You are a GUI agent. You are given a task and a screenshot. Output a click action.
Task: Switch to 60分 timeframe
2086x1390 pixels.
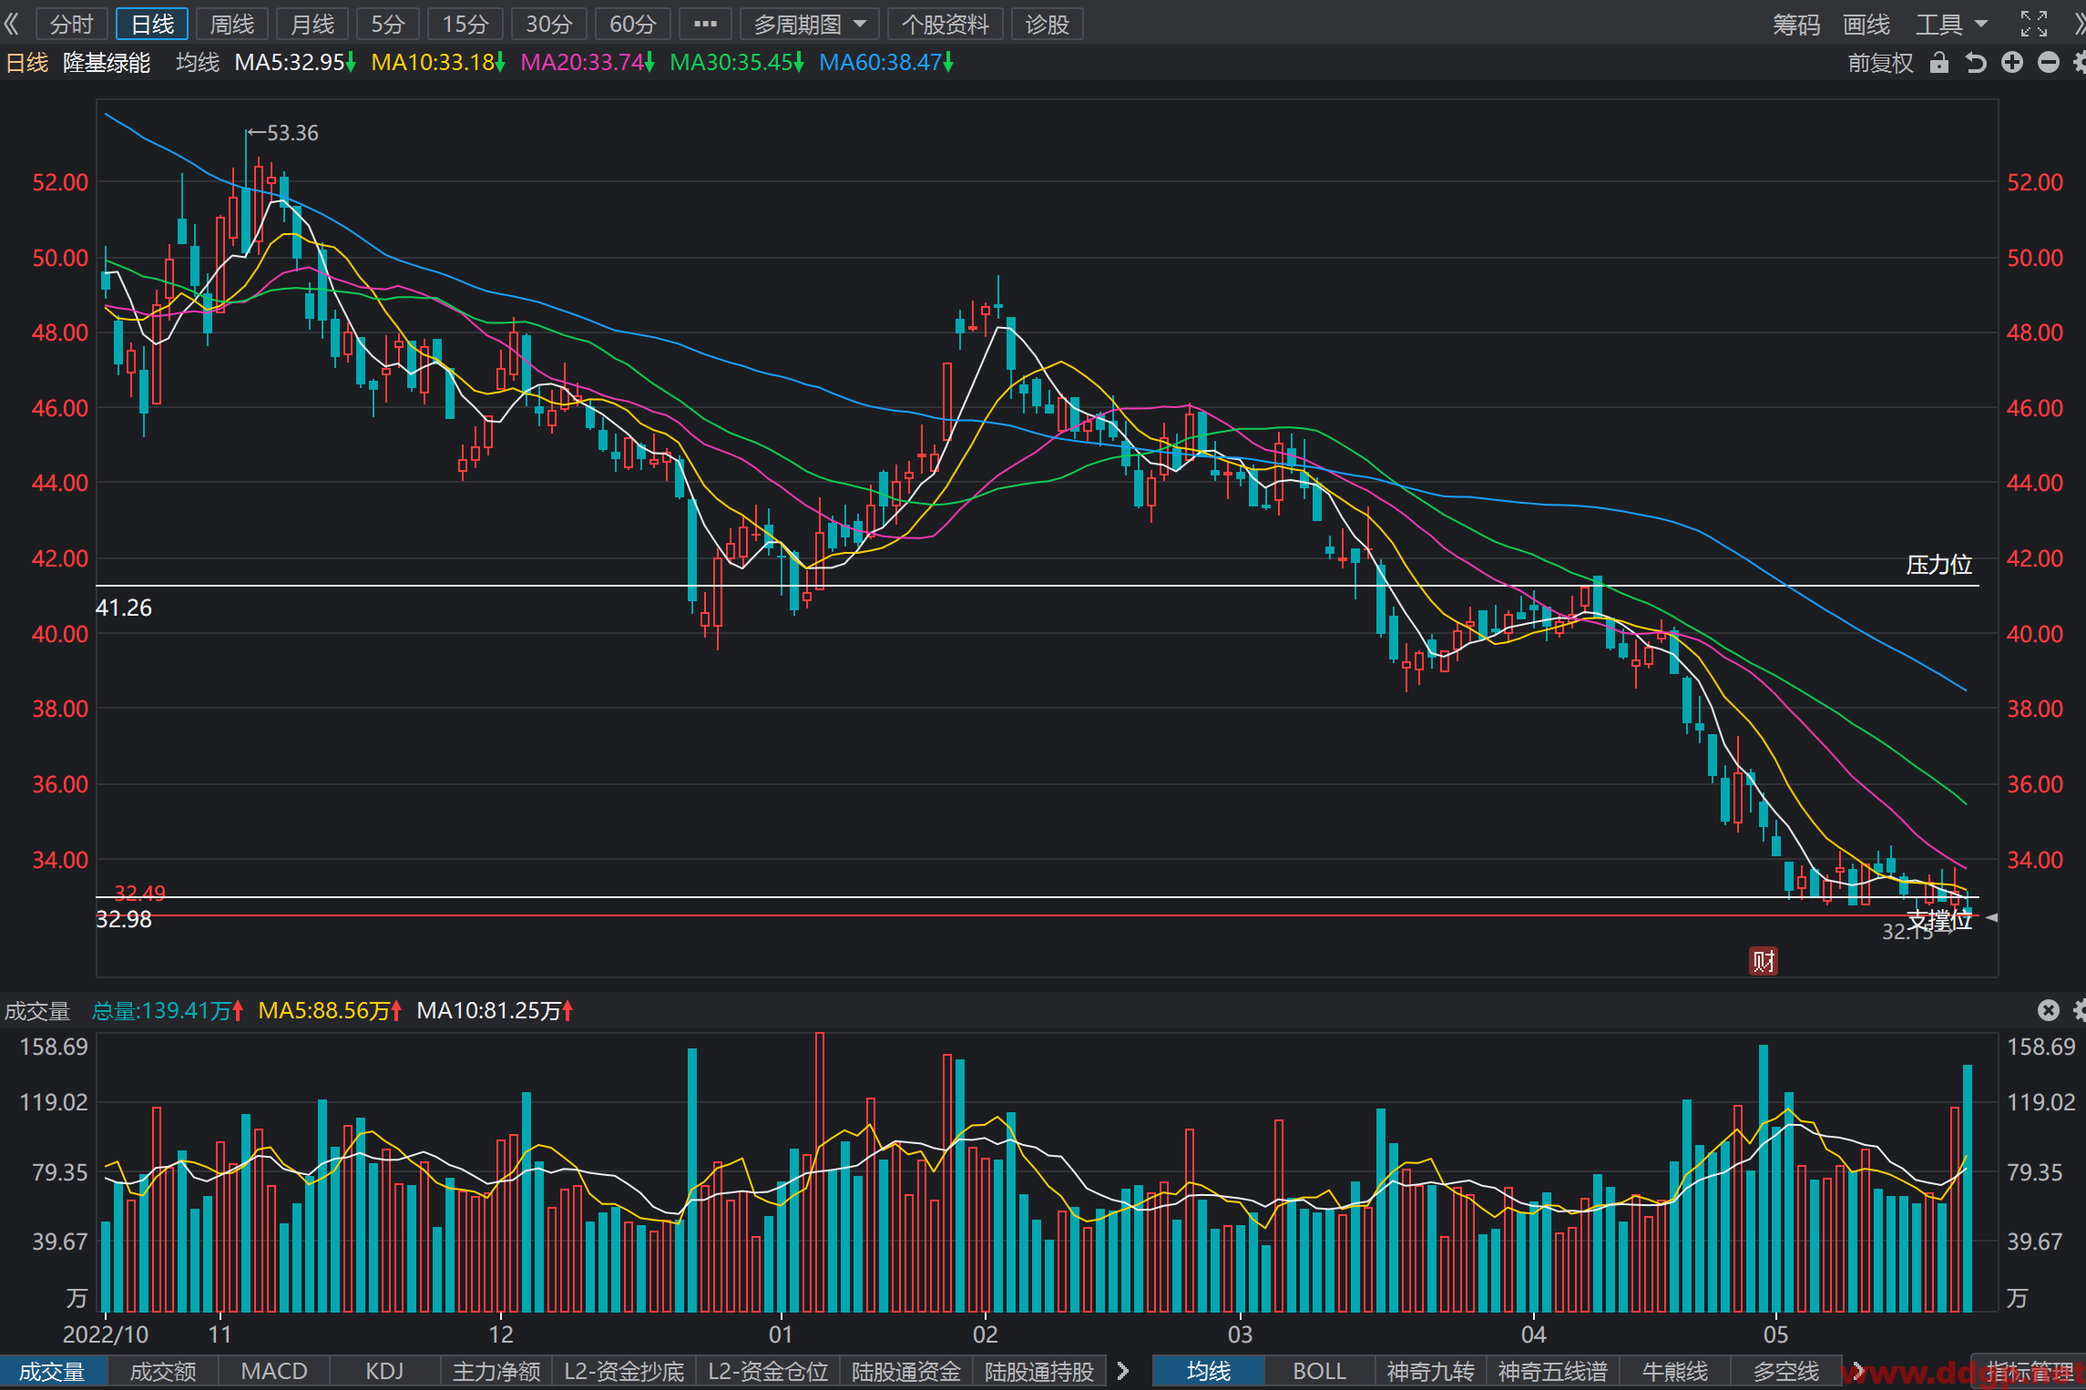[x=632, y=25]
